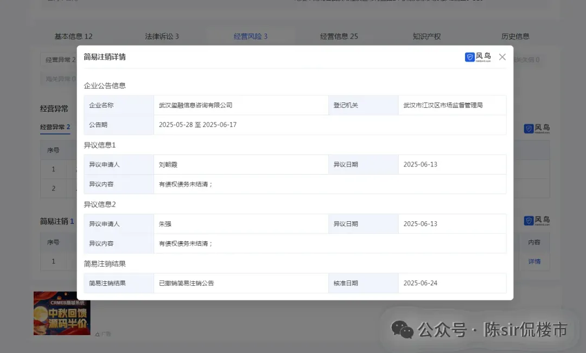
Task: Select registrar 武汉市江汉区市场监督管理局
Action: pos(443,105)
